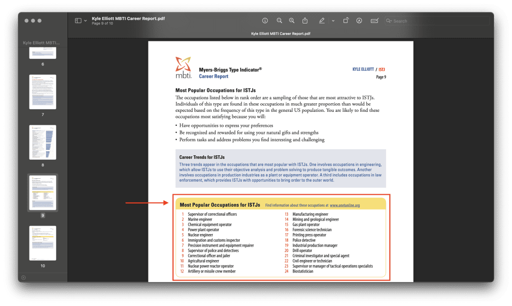Zoom in using the magnifier plus icon
Image resolution: width=512 pixels, height=306 pixels.
[292, 21]
